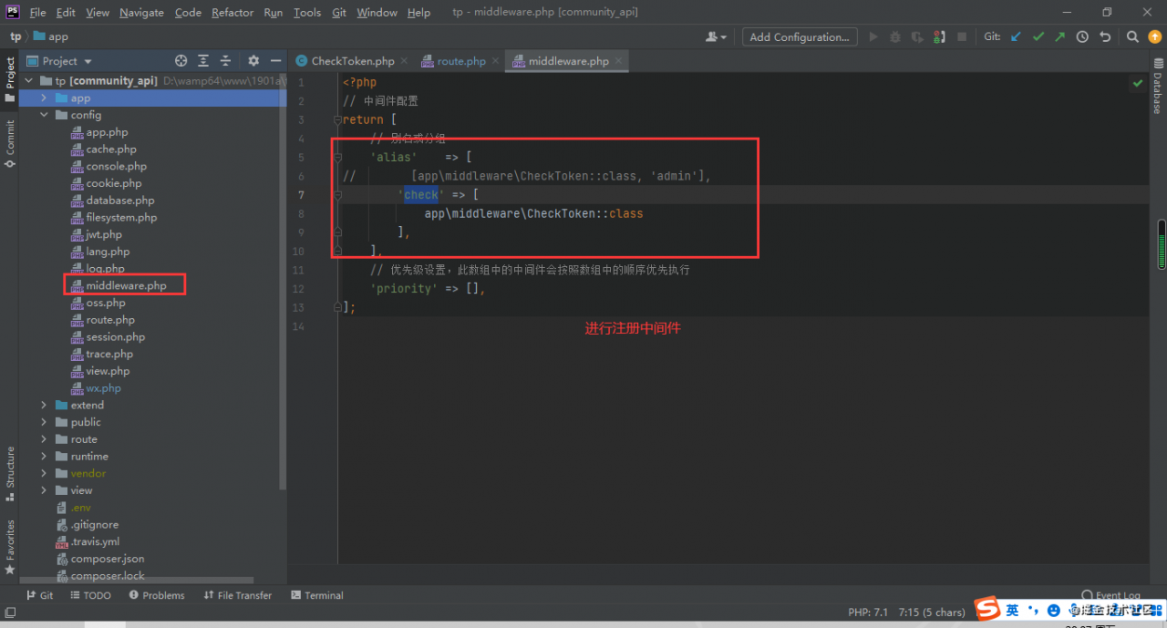Expand the view folder
The width and height of the screenshot is (1167, 628).
coord(44,490)
